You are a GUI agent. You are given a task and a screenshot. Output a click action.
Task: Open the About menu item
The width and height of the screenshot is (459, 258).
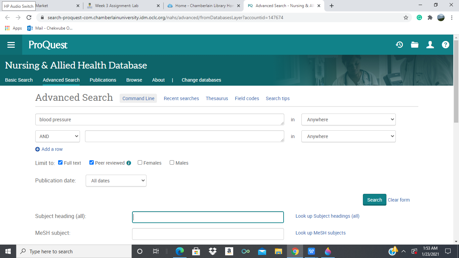tap(158, 80)
